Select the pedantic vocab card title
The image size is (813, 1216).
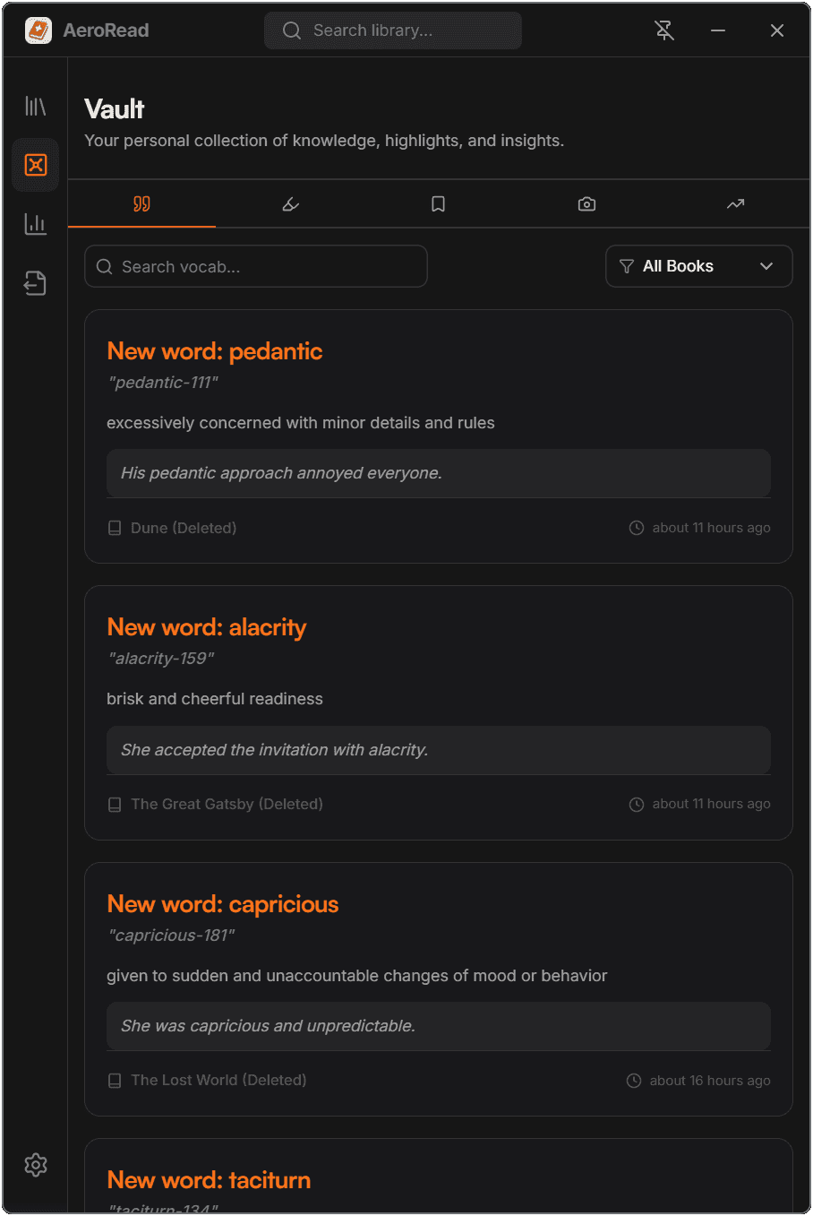click(x=215, y=350)
